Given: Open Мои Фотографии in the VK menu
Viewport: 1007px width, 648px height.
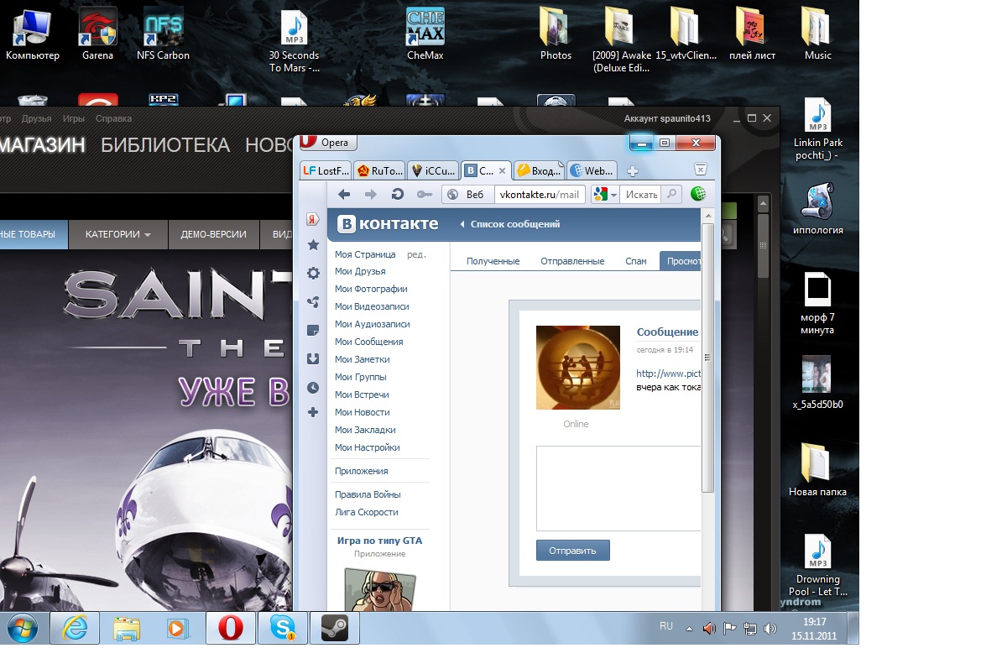Looking at the screenshot, I should point(371,289).
